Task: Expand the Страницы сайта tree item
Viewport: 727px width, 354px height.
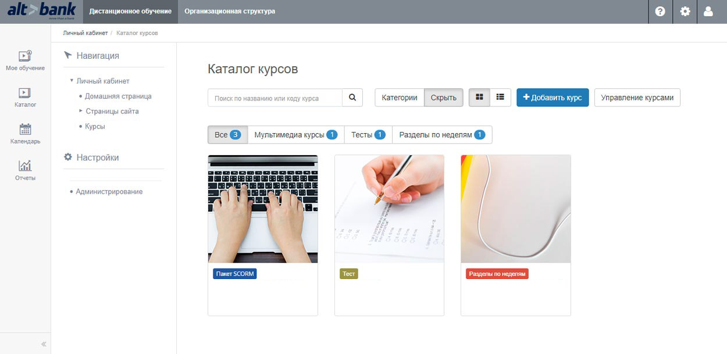Action: pos(81,111)
